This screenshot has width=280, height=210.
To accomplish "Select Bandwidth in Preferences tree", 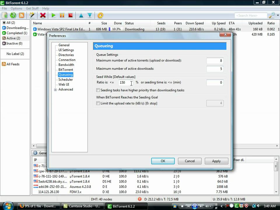I will (66, 65).
